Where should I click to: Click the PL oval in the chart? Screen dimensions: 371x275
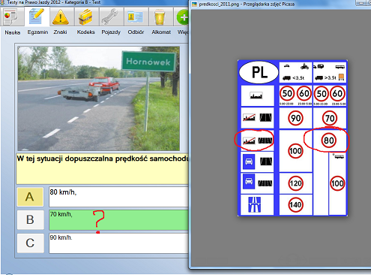pyautogui.click(x=259, y=72)
